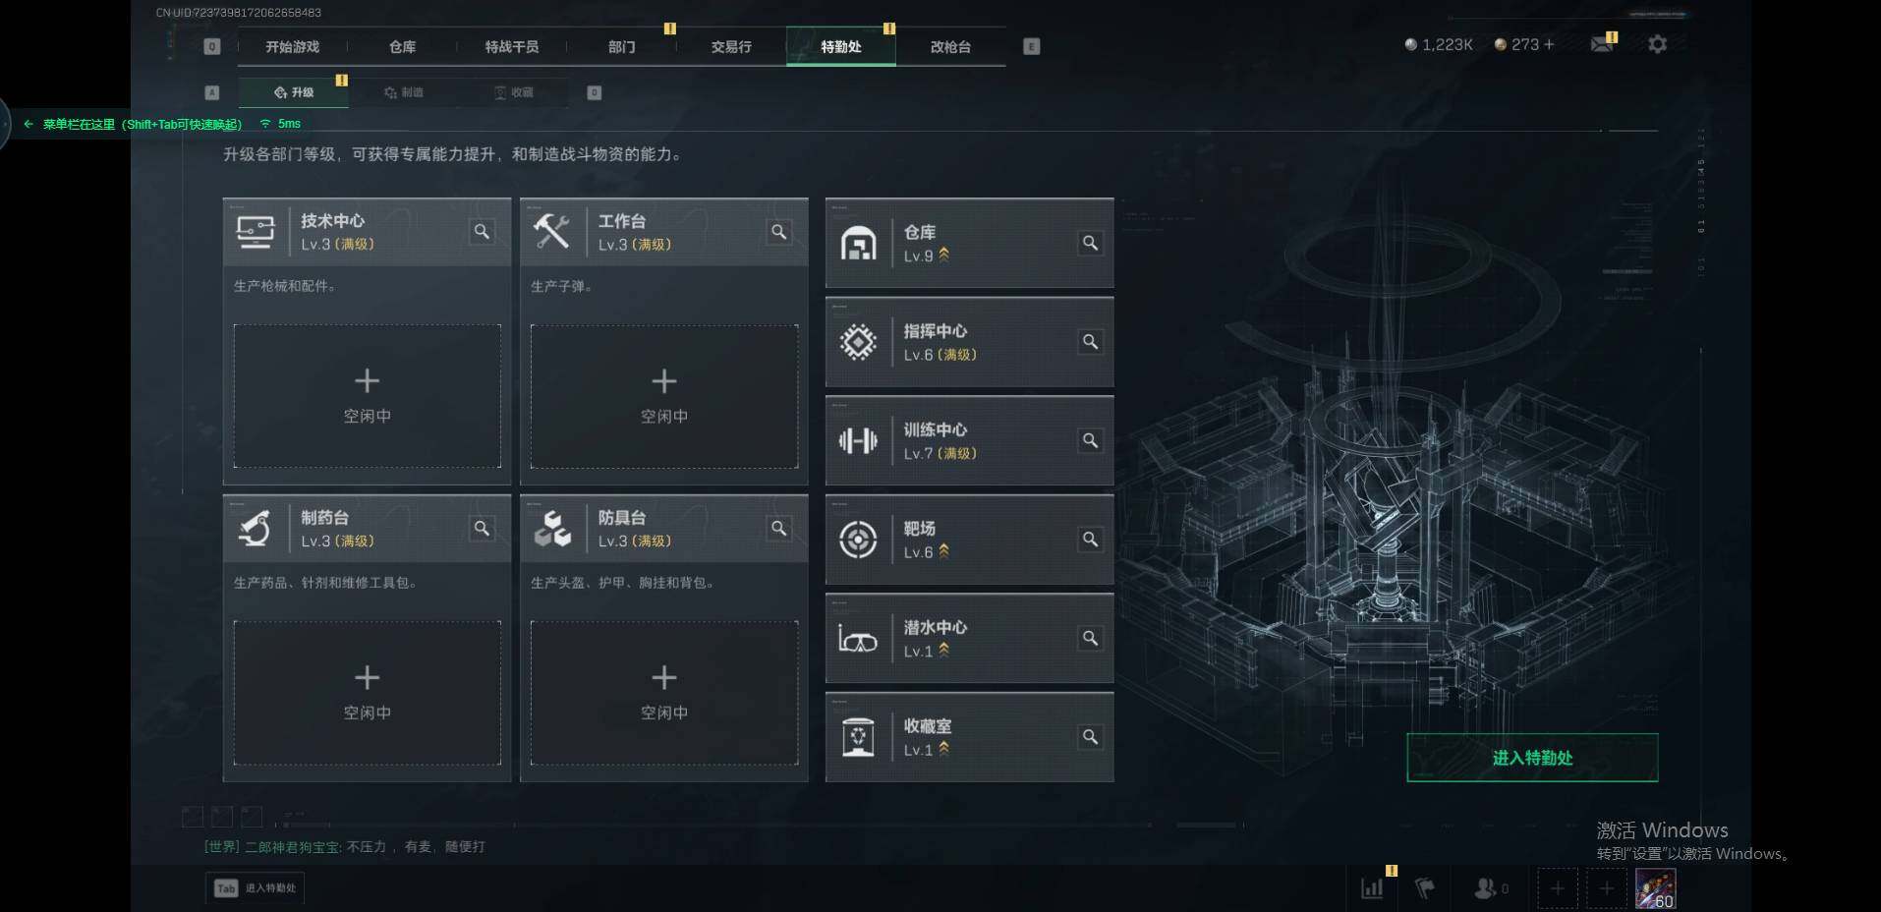
Task: Click the magnifier icon on 工作台
Action: (778, 232)
